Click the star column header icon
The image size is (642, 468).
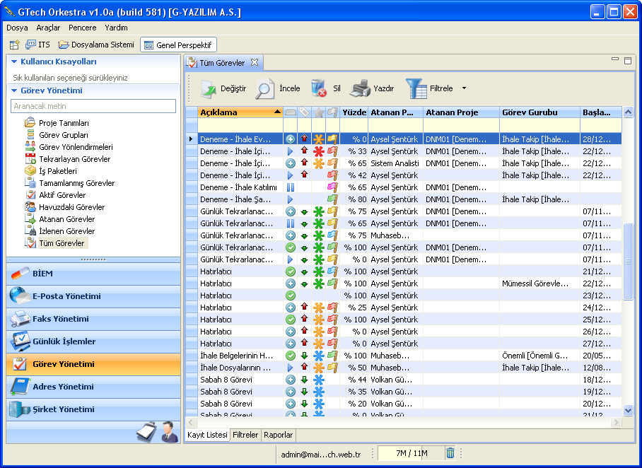pyautogui.click(x=319, y=112)
